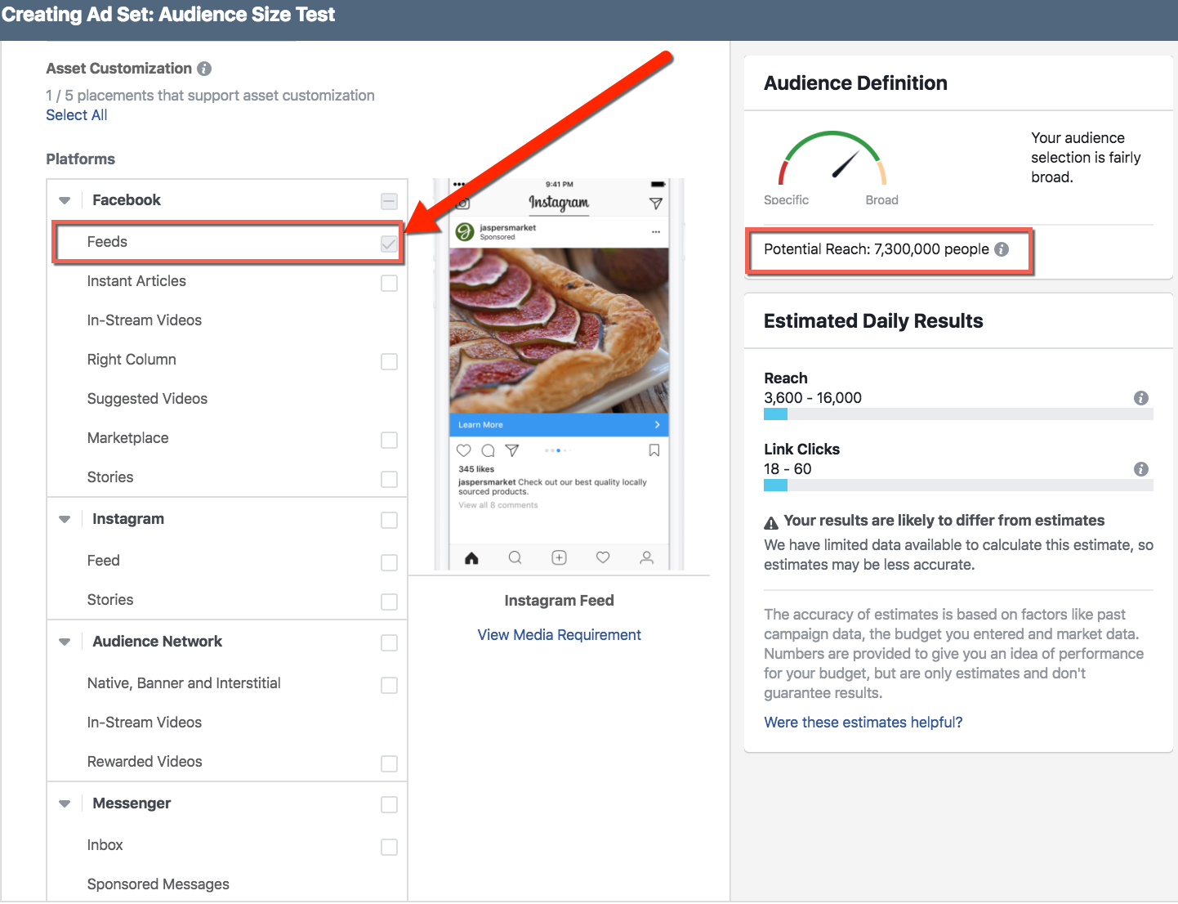Toggle the Facebook platform checkbox
Image resolution: width=1178 pixels, height=904 pixels.
pos(390,202)
